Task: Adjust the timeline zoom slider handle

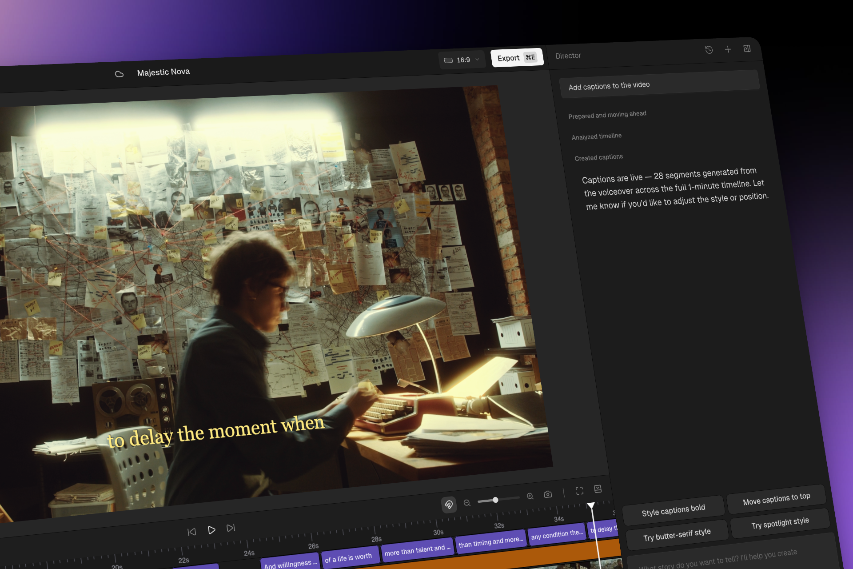Action: coord(495,500)
